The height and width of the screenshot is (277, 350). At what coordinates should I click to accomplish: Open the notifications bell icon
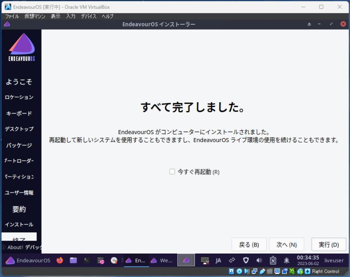point(287,260)
